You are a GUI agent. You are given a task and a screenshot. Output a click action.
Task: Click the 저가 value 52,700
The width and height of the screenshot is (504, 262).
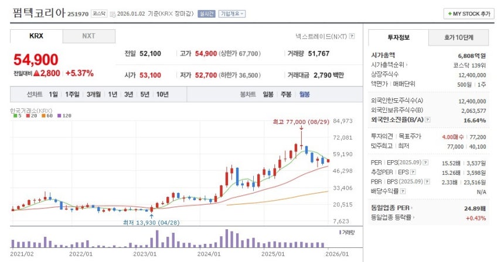[x=206, y=75]
